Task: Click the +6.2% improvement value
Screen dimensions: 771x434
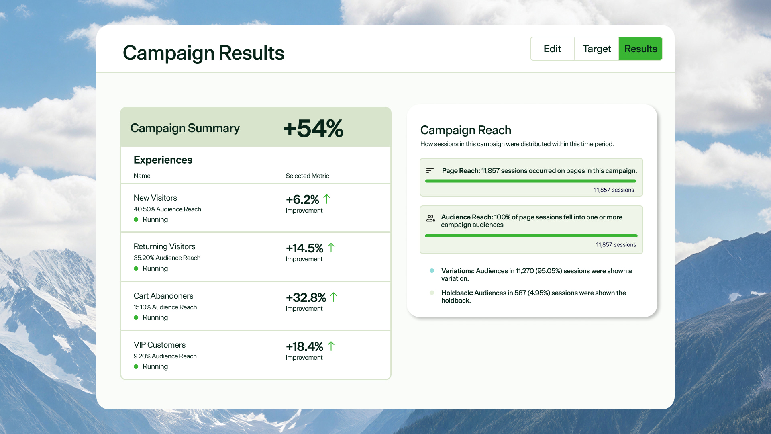Action: click(x=302, y=199)
